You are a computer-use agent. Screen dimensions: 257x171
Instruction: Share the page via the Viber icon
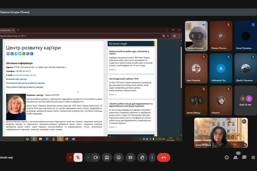tap(28, 54)
